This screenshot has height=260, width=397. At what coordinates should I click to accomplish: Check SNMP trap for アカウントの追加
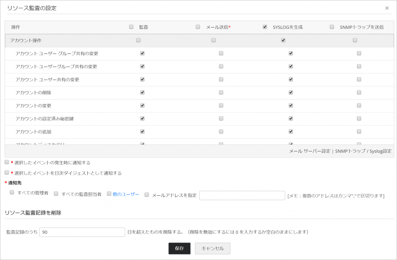coord(359,131)
